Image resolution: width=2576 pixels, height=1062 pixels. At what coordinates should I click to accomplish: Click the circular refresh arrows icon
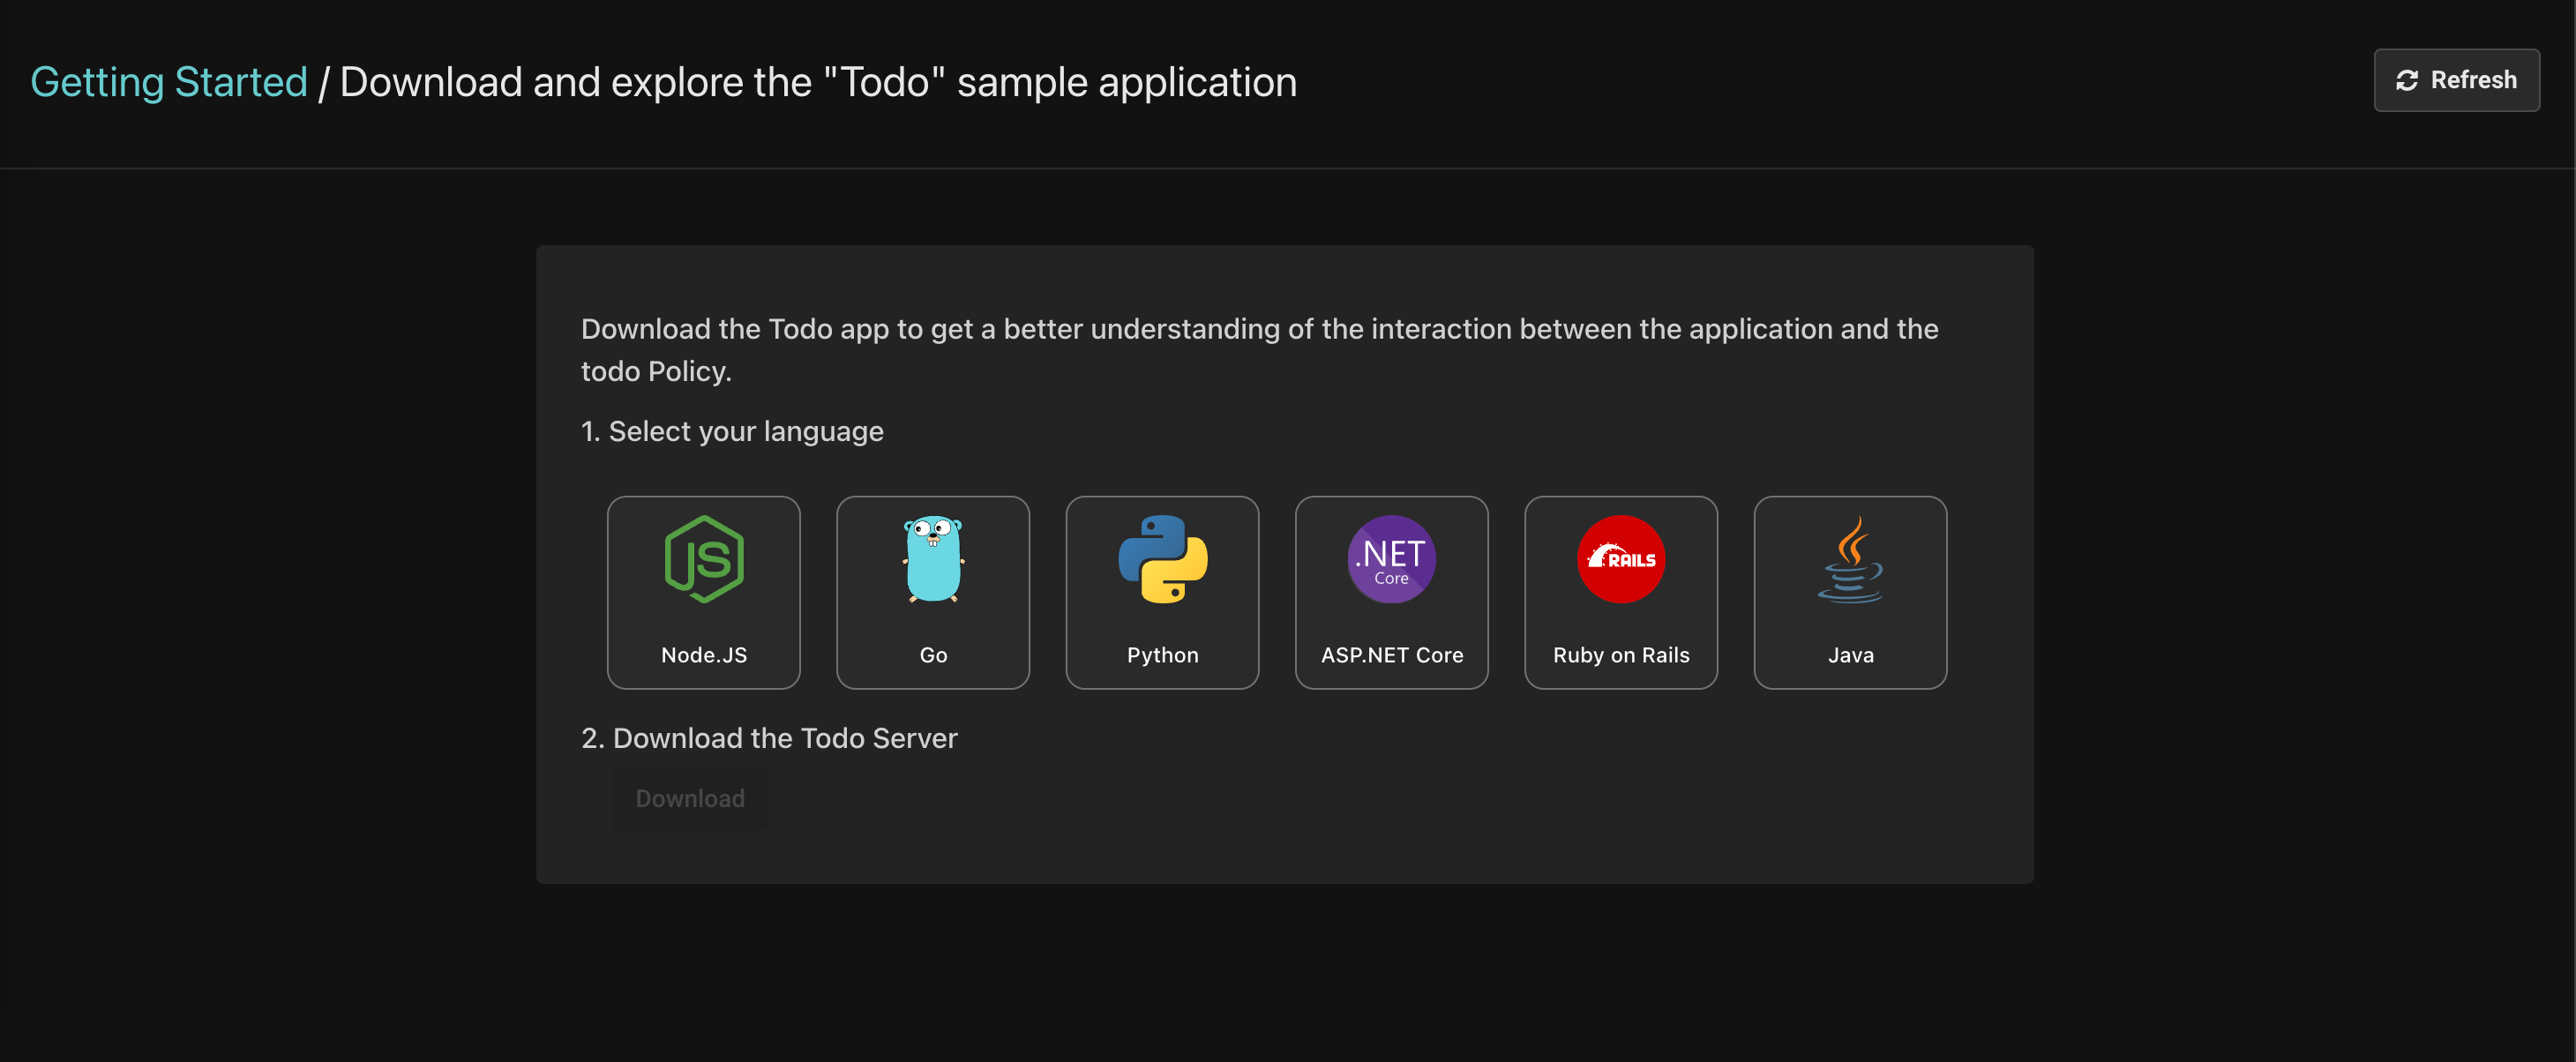pos(2407,81)
